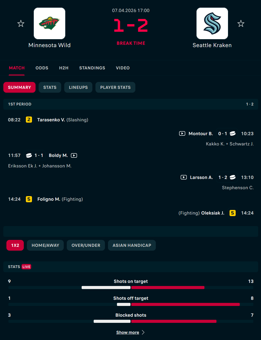Open player Montour B.
The width and height of the screenshot is (261, 340).
201,134
